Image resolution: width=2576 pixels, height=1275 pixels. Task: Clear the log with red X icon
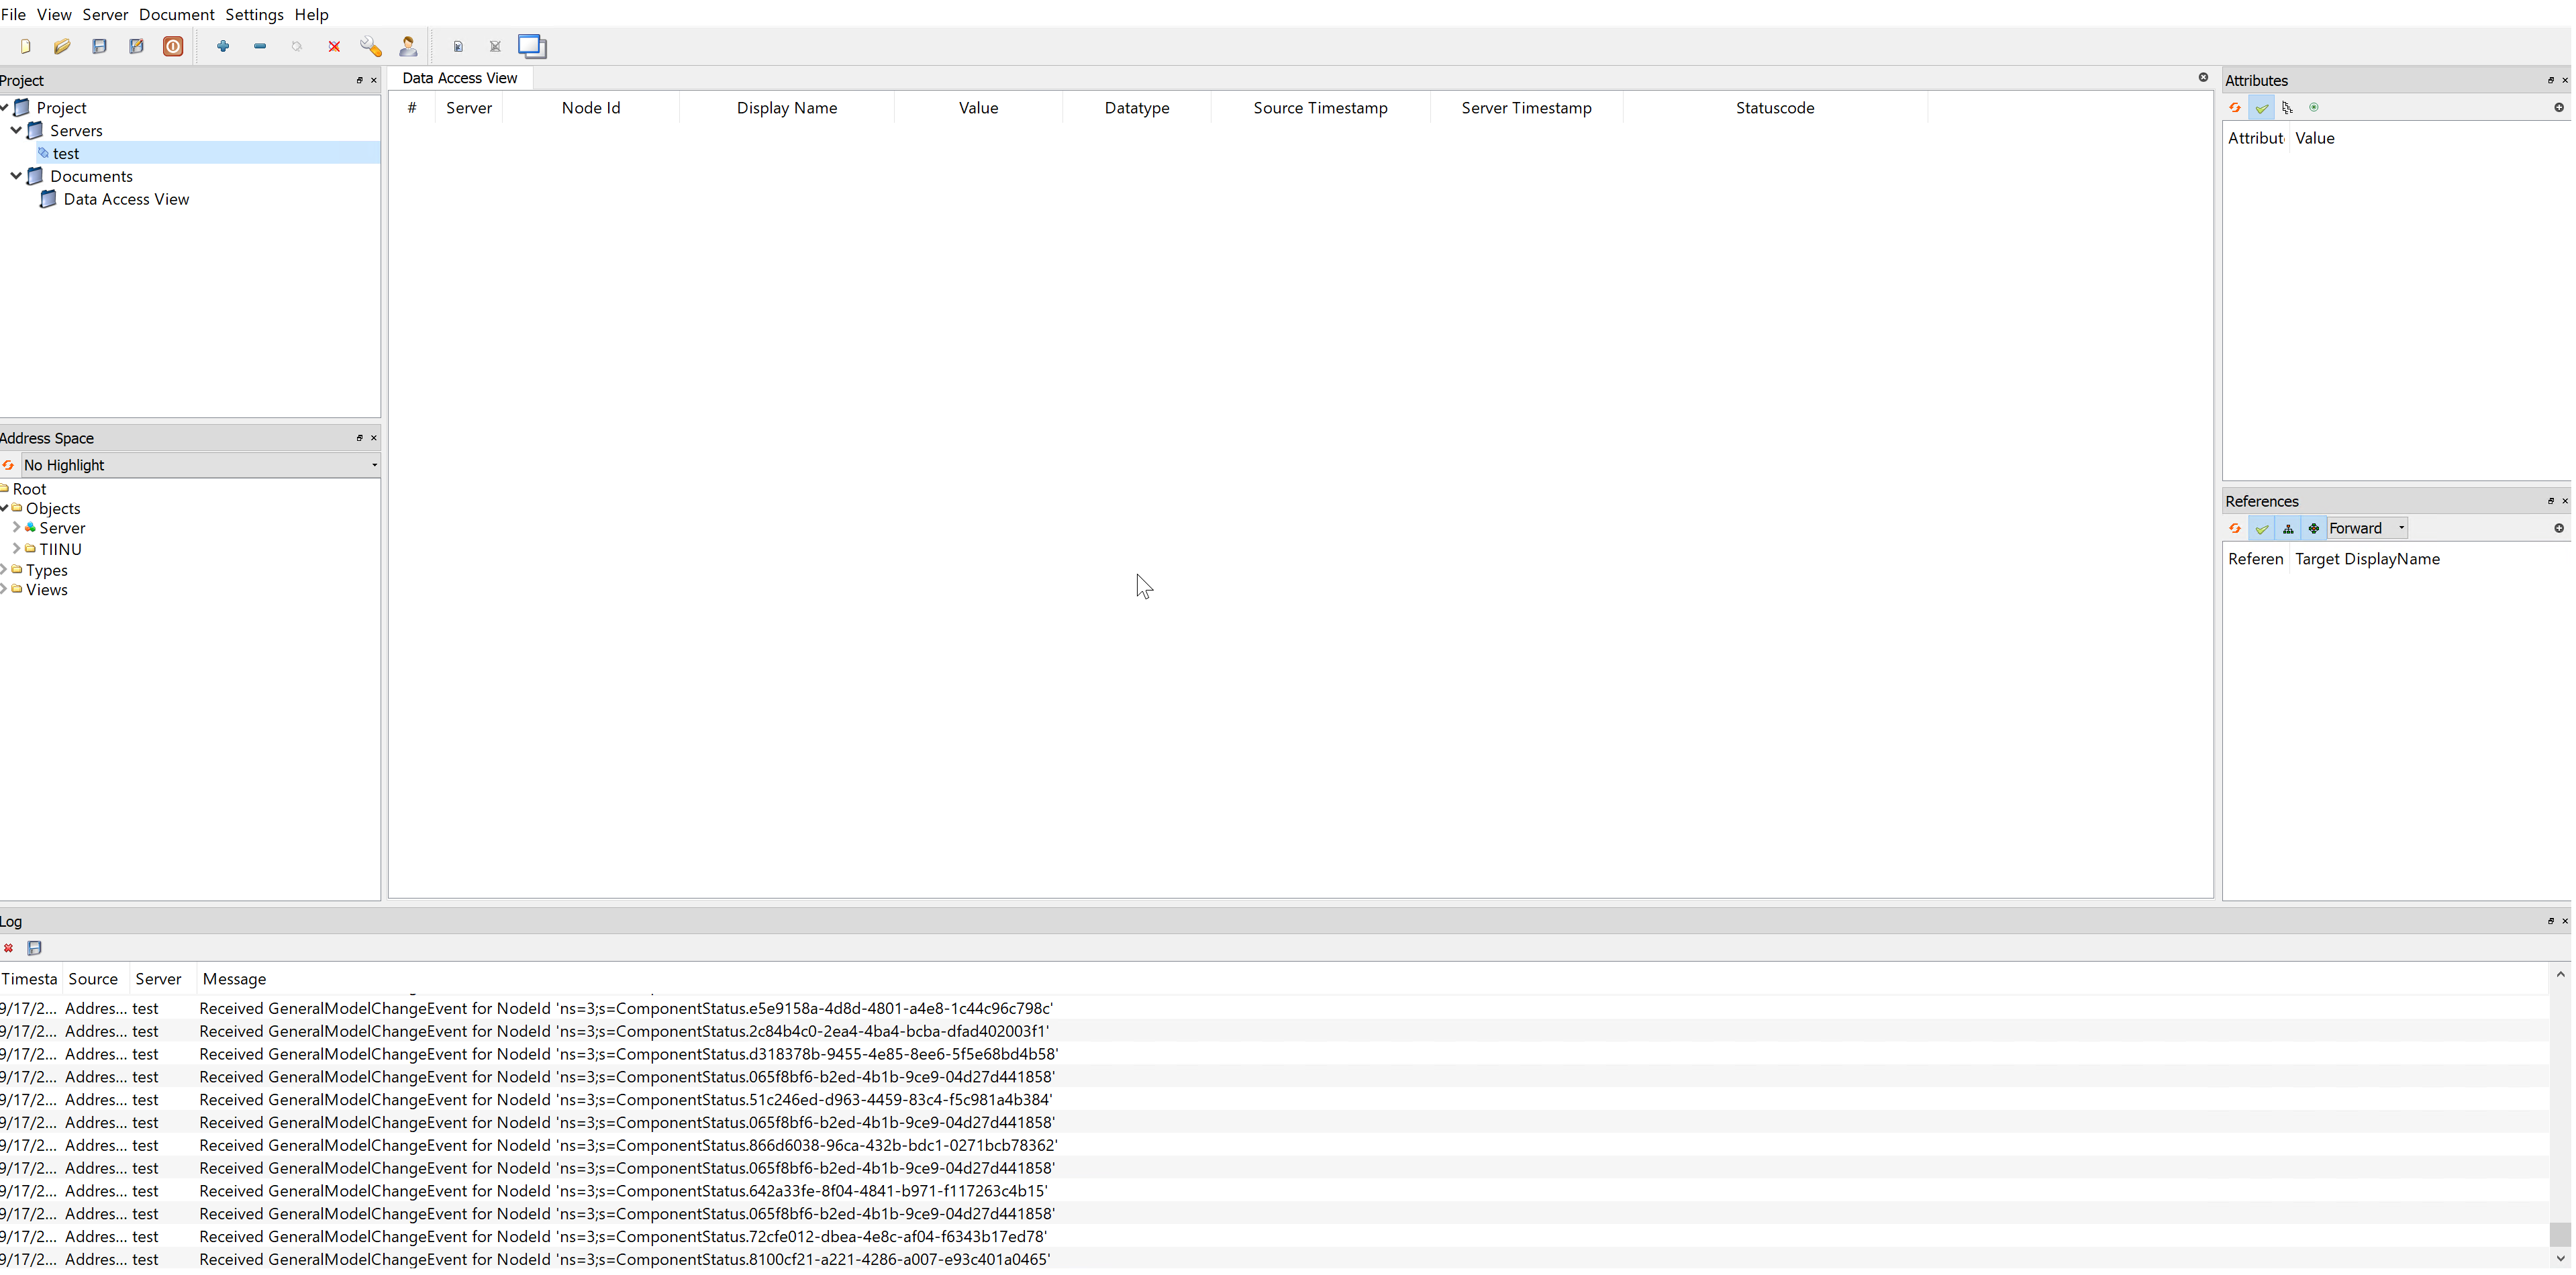click(9, 948)
